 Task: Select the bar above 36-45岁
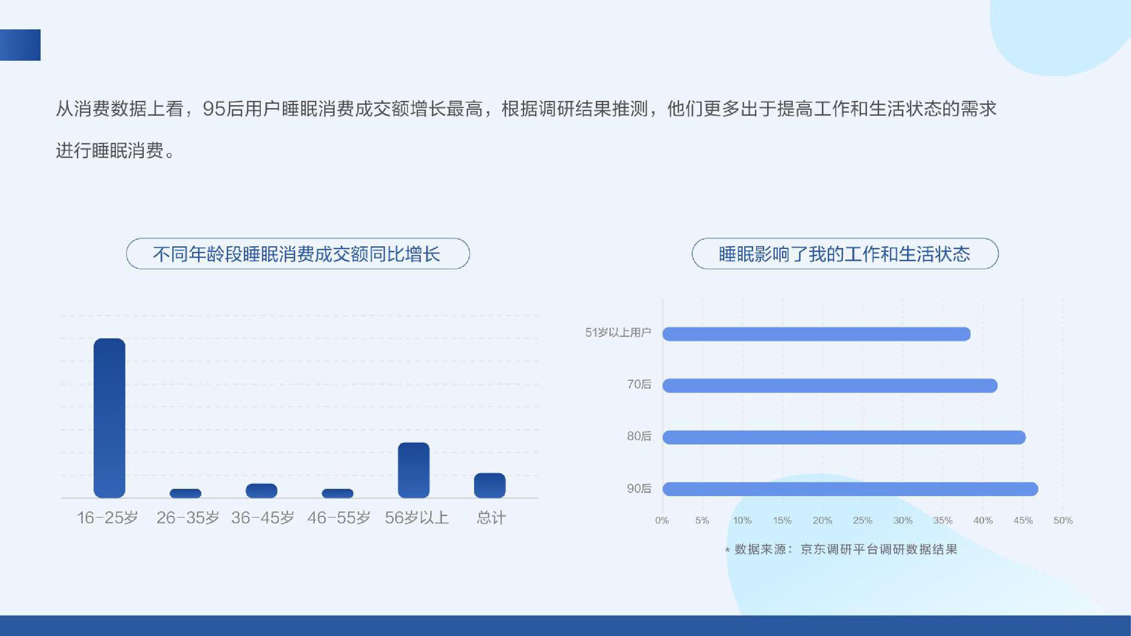coord(261,491)
